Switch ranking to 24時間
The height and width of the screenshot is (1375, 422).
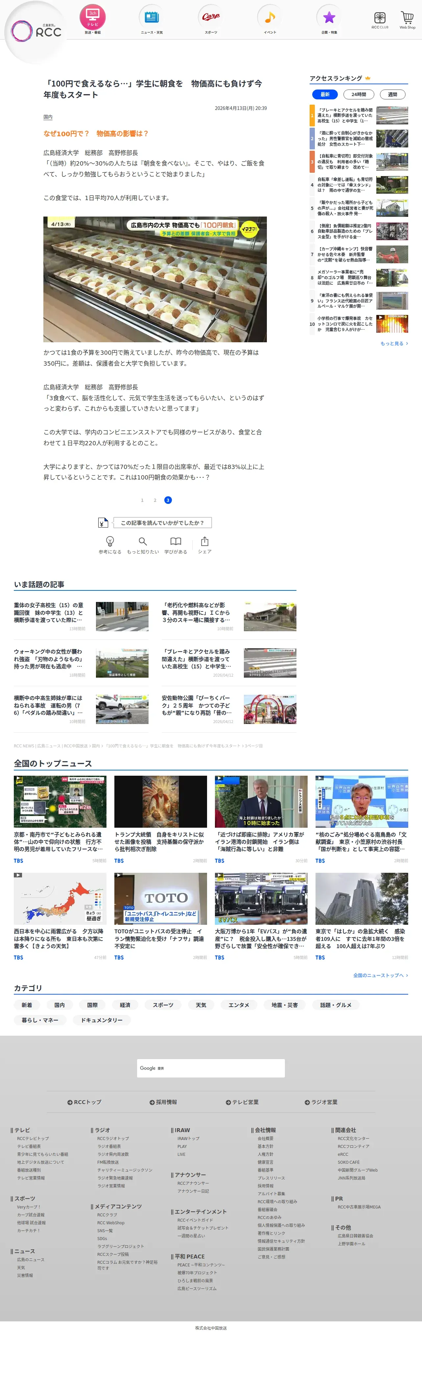(359, 94)
